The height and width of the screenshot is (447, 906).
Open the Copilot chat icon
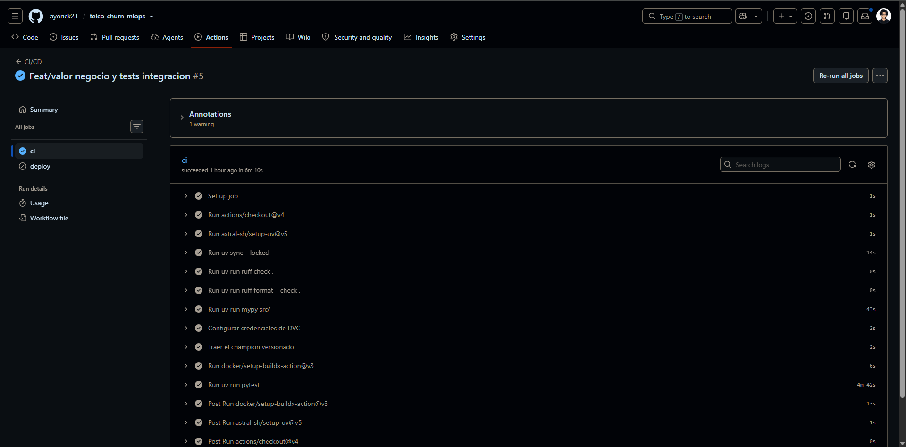(x=743, y=16)
